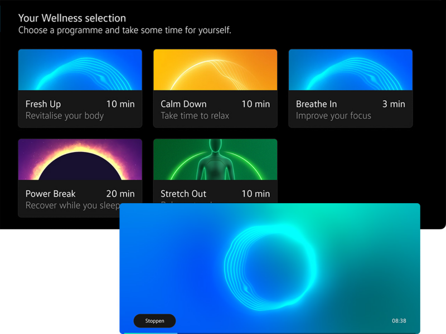Open the Fresh Up programme card
This screenshot has width=446, height=334.
tap(80, 89)
